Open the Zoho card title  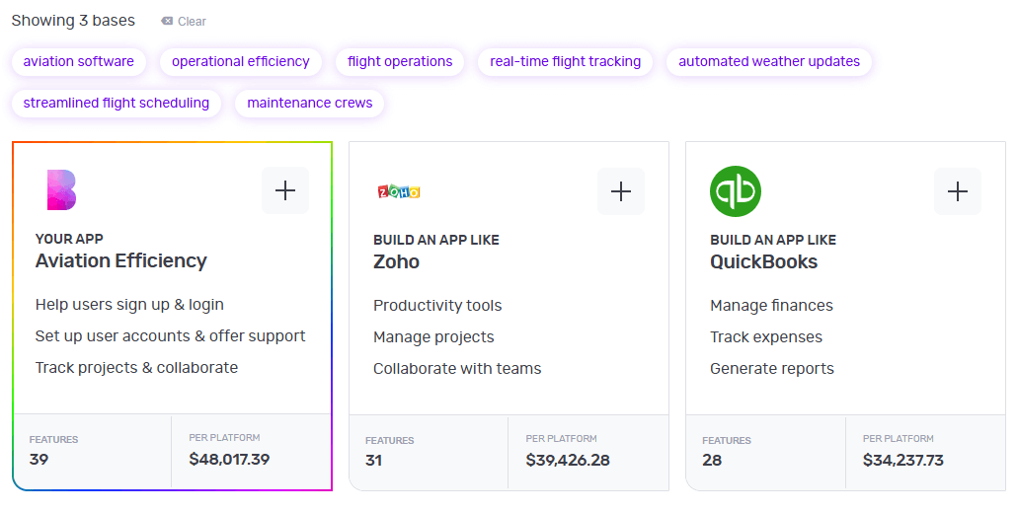[396, 262]
